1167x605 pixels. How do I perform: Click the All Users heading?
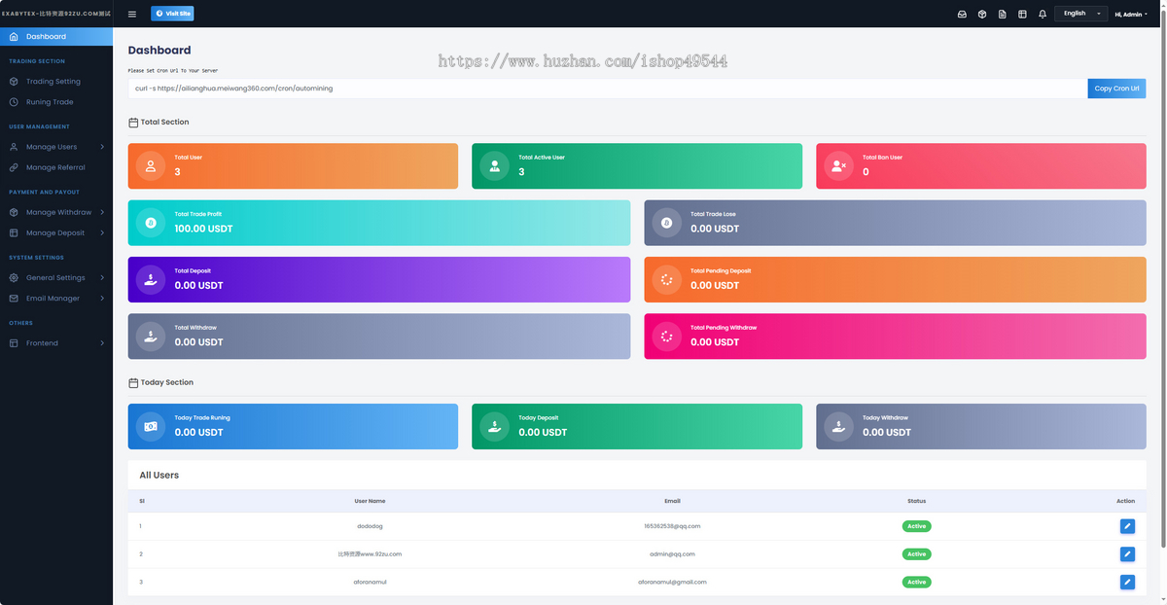pyautogui.click(x=159, y=476)
